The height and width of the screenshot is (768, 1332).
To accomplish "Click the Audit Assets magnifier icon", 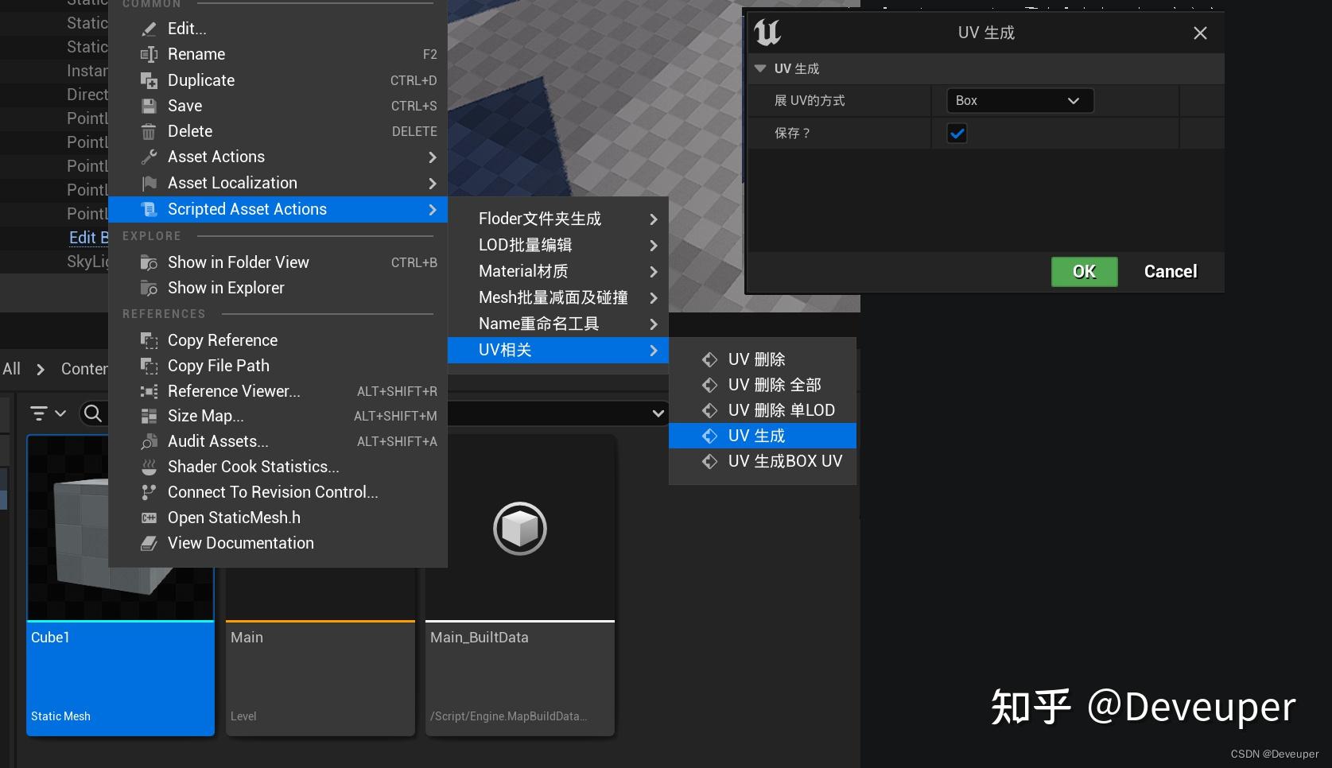I will [149, 441].
